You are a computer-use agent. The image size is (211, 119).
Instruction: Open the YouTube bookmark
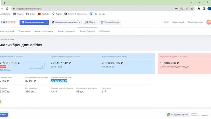pyautogui.click(x=44, y=14)
